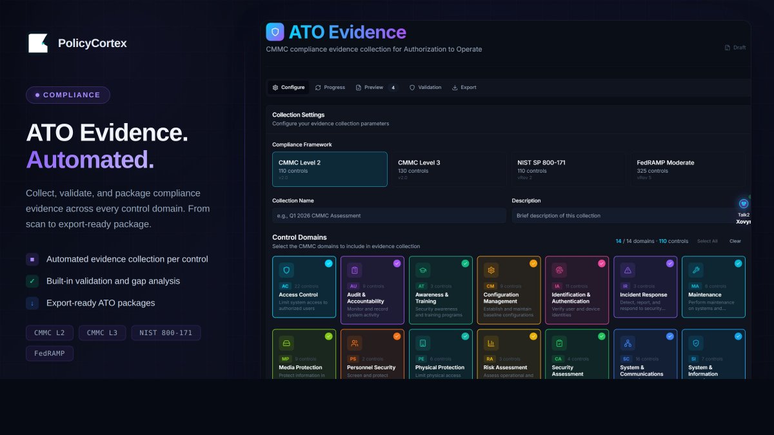Uncheck the Media Protection domain checkmark
The width and height of the screenshot is (774, 435).
point(329,336)
